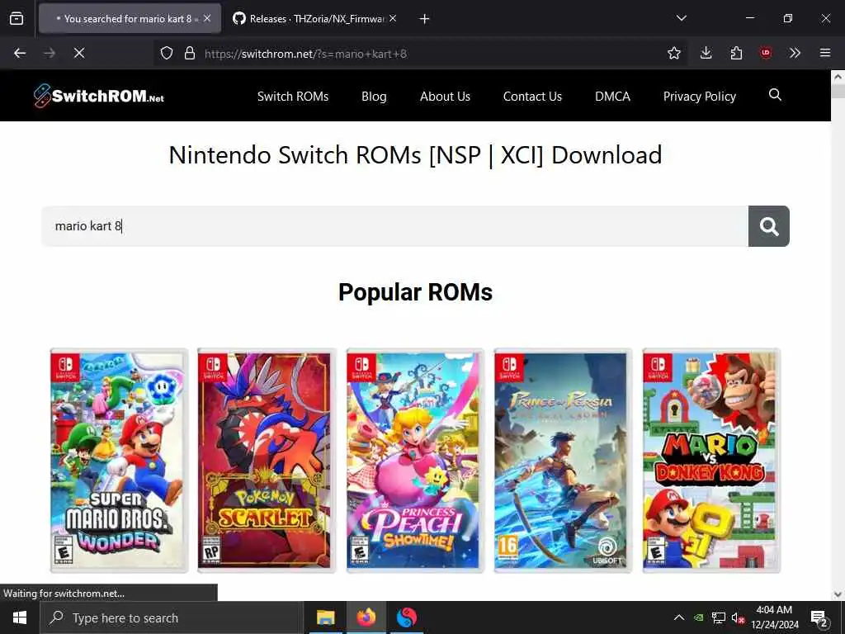This screenshot has height=634, width=845.
Task: Stop loading the page
Action: [x=79, y=53]
